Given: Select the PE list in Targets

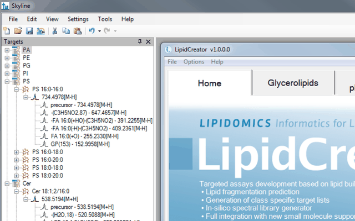Looking at the screenshot, I should click(x=26, y=57).
